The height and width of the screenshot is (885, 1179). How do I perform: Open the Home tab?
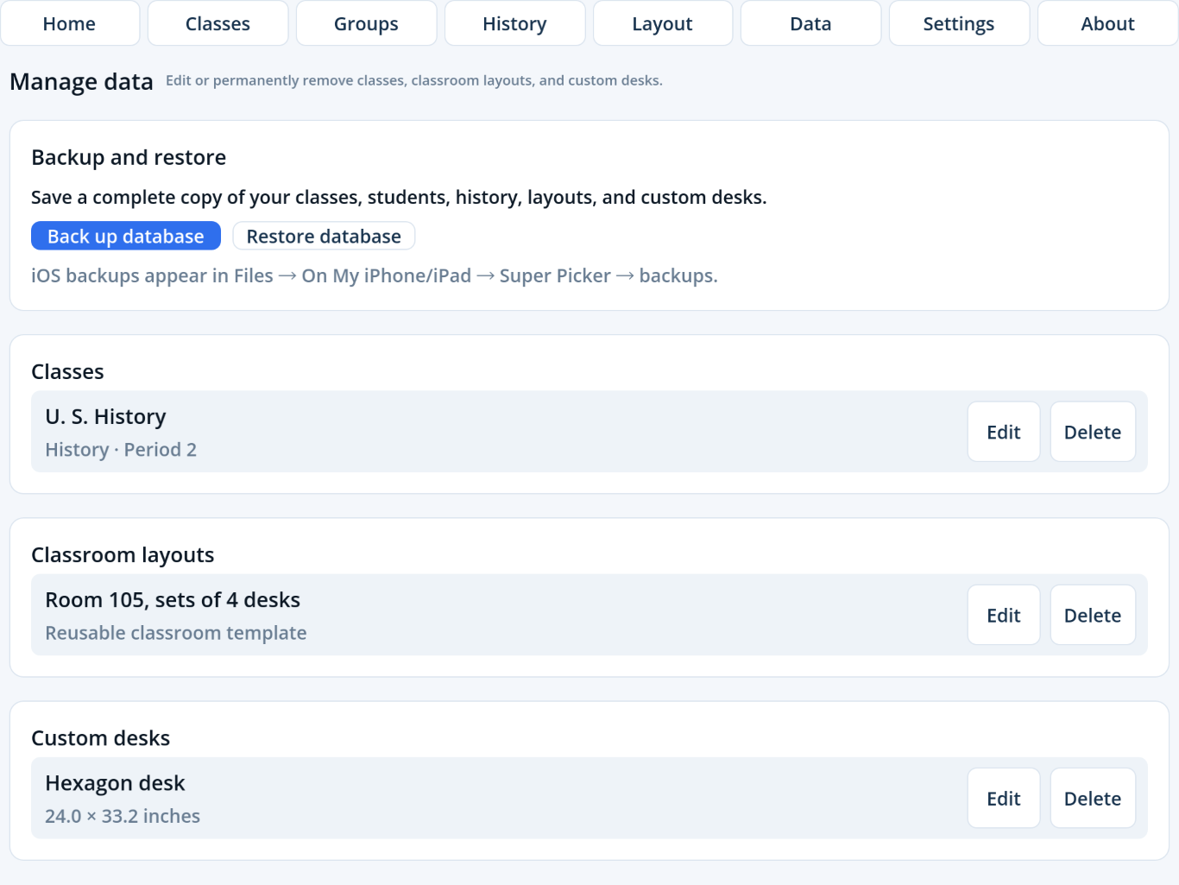pos(70,23)
